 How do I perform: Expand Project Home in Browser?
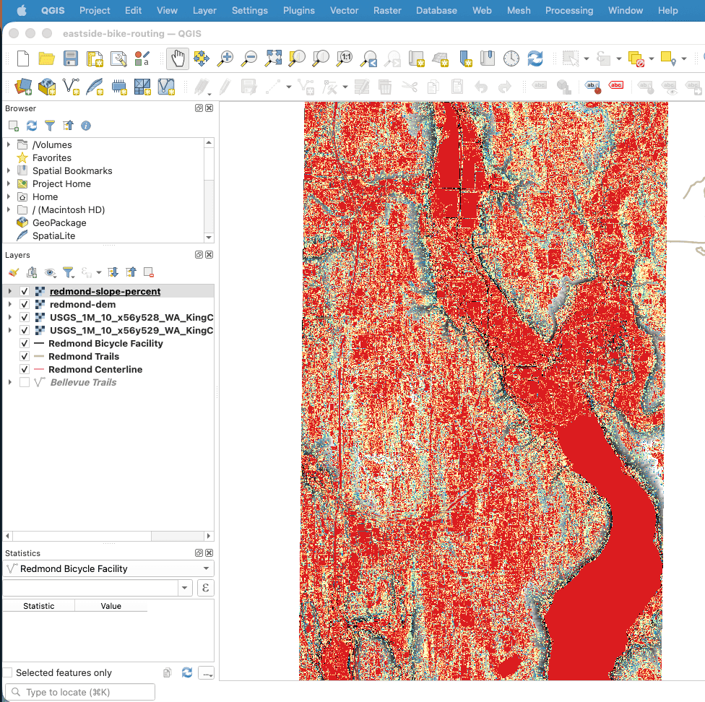point(9,184)
